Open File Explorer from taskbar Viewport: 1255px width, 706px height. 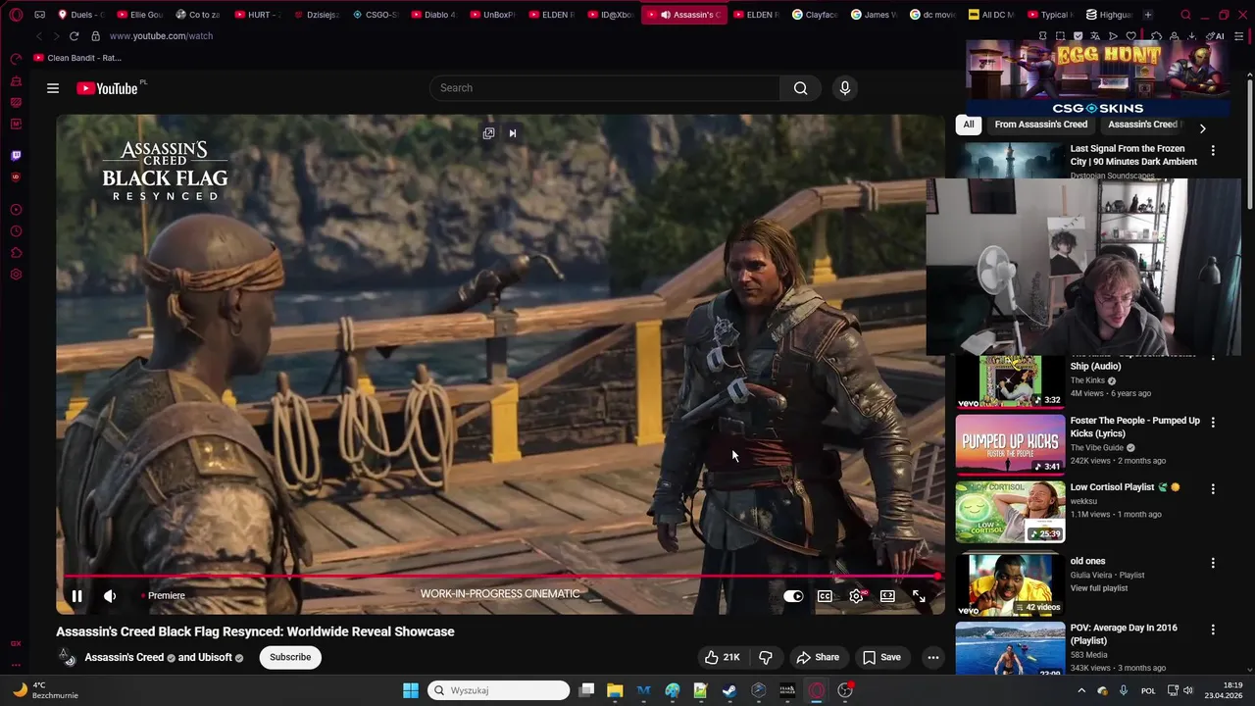[615, 690]
